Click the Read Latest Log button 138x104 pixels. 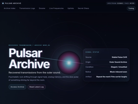[x=37, y=87]
